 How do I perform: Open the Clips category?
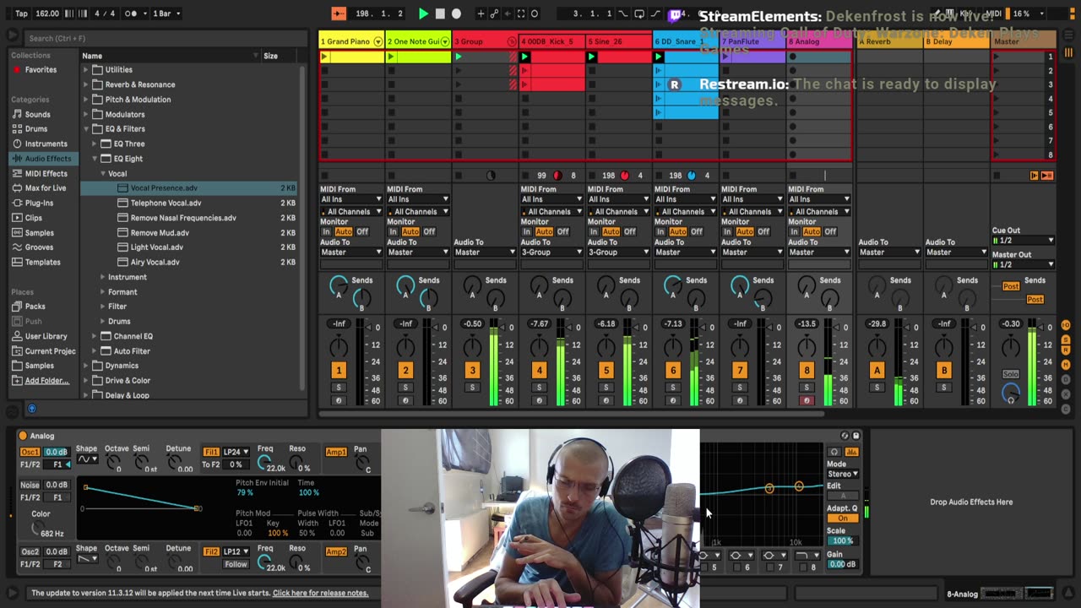(x=33, y=218)
